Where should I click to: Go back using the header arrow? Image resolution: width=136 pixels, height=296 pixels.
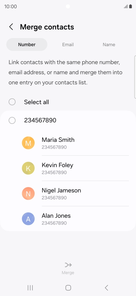coord(11,27)
